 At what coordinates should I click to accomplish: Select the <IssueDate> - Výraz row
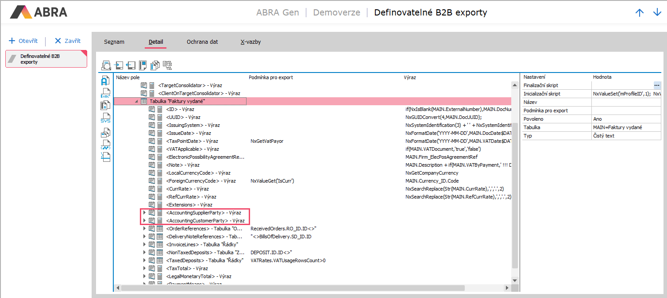click(x=189, y=133)
